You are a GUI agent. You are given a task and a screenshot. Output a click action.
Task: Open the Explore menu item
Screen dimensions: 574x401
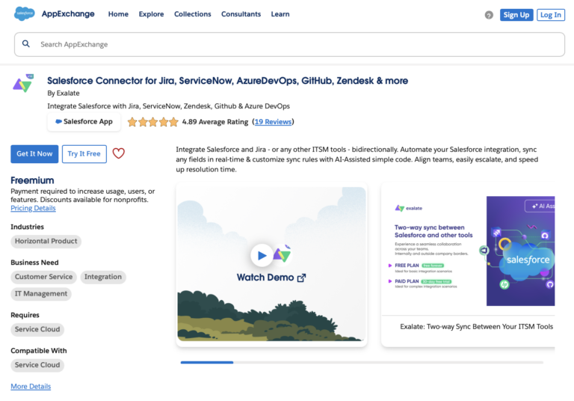[151, 14]
